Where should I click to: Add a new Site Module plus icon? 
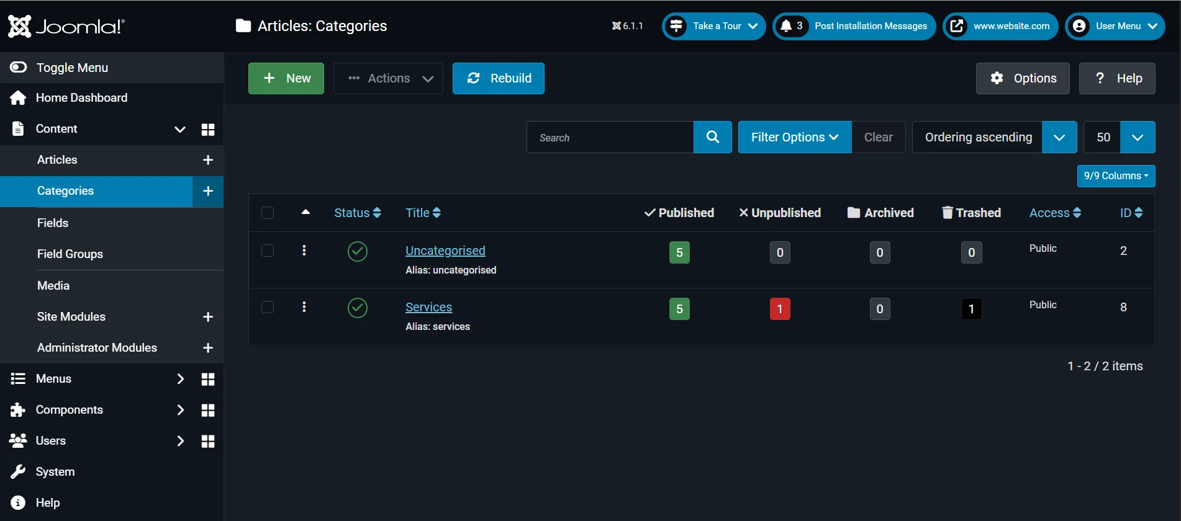pyautogui.click(x=208, y=317)
